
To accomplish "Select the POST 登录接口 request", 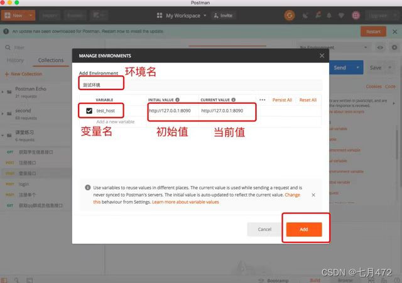I will point(35,173).
